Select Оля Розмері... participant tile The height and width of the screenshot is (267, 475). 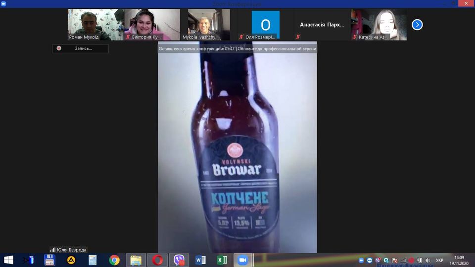coord(265,25)
